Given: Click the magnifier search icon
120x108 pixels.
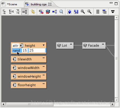Looking at the screenshot, I should pyautogui.click(x=61, y=12).
